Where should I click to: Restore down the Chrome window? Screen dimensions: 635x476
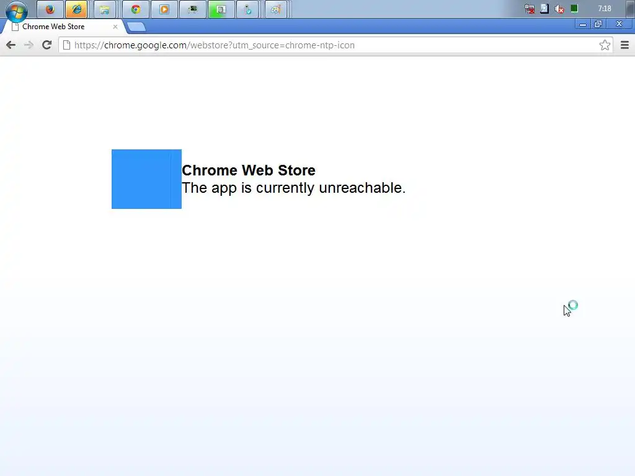coord(598,24)
